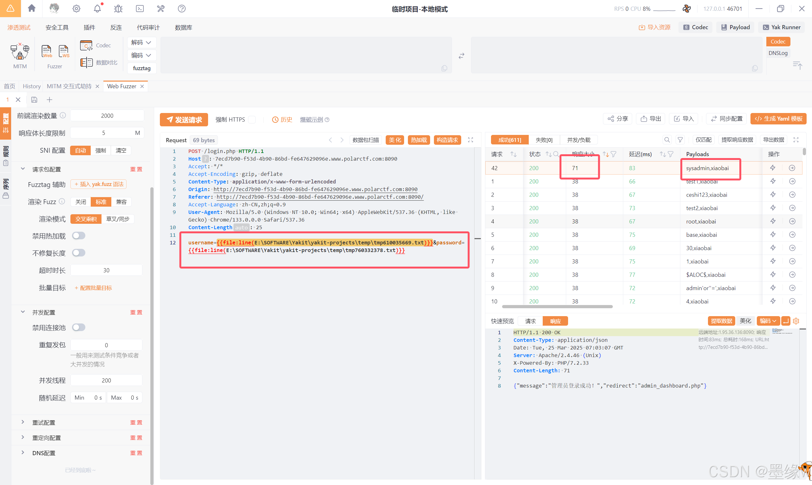Open the notification bell icon
Screen dimensions: 812x485
tap(97, 9)
